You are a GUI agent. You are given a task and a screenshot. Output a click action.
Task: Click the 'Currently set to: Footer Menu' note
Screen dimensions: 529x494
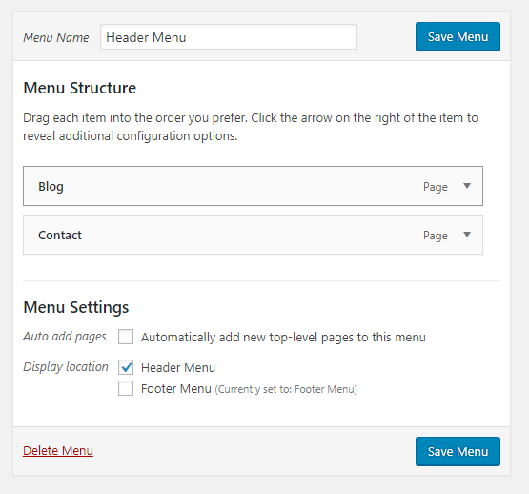tap(286, 389)
